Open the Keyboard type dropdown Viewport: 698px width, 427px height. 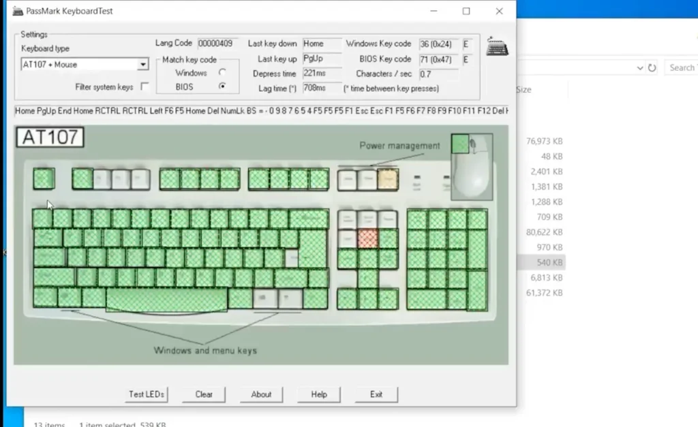(142, 65)
